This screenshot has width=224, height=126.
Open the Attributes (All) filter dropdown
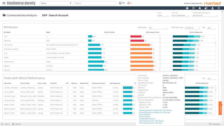[158, 28]
